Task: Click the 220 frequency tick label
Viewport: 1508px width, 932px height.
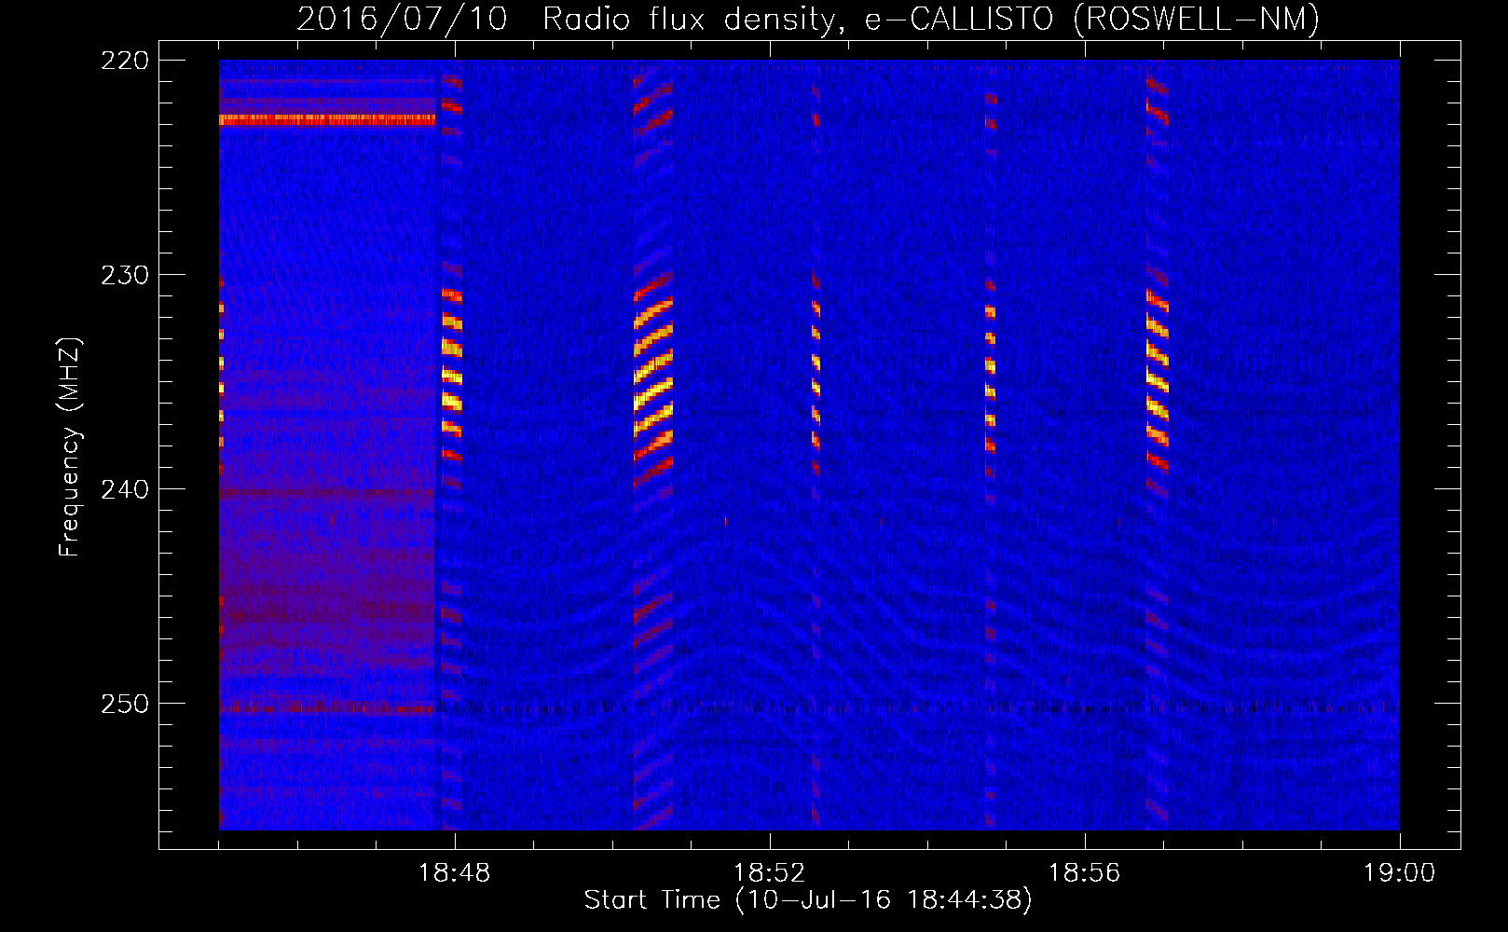Action: tap(125, 61)
